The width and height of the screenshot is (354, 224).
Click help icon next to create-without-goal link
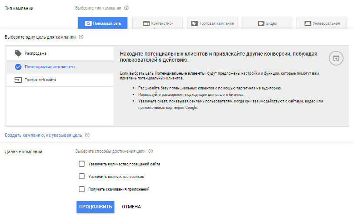coord(87,135)
